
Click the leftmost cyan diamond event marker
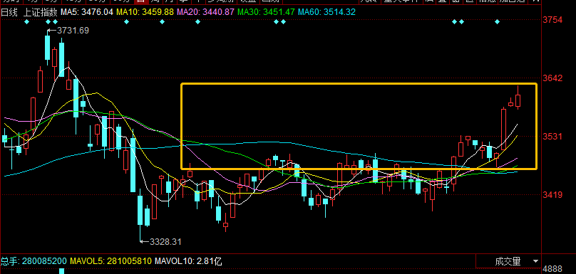26,22
